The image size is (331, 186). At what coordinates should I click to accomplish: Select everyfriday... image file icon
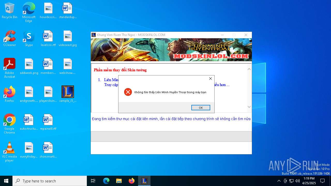[29, 150]
